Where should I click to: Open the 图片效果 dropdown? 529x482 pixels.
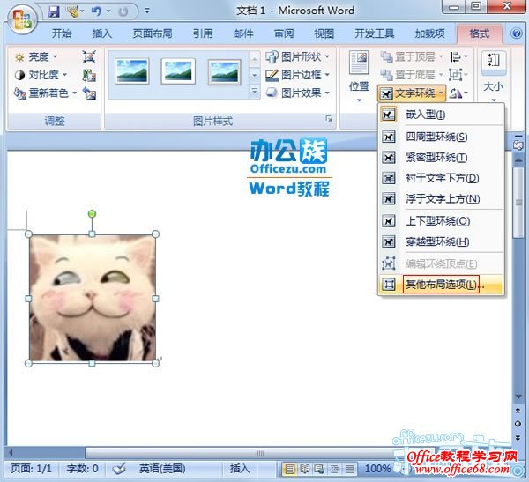coord(297,93)
